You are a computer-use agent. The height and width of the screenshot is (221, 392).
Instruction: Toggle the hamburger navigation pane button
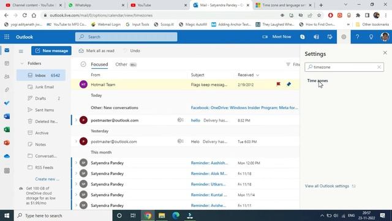point(21,51)
